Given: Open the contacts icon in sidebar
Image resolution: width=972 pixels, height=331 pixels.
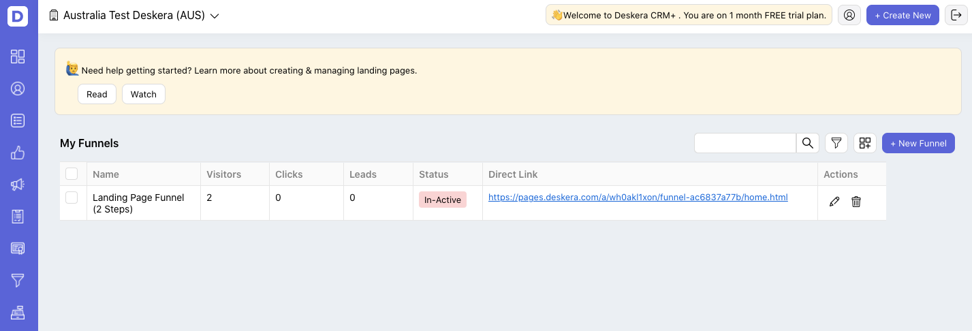Looking at the screenshot, I should pyautogui.click(x=18, y=89).
